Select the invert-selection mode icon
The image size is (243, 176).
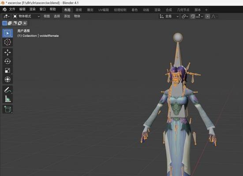[20, 23]
